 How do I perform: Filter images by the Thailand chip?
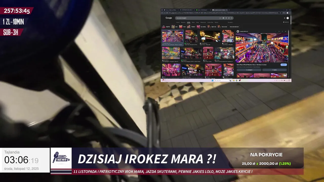point(191,27)
